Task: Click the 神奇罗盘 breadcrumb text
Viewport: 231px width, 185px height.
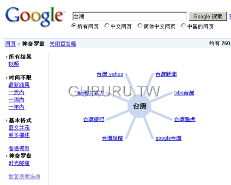Action: (33, 44)
